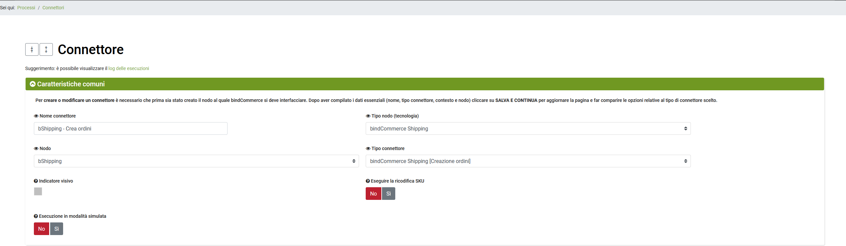The height and width of the screenshot is (246, 846).
Task: Click the eye icon beside Nome connettore
Action: click(x=36, y=116)
